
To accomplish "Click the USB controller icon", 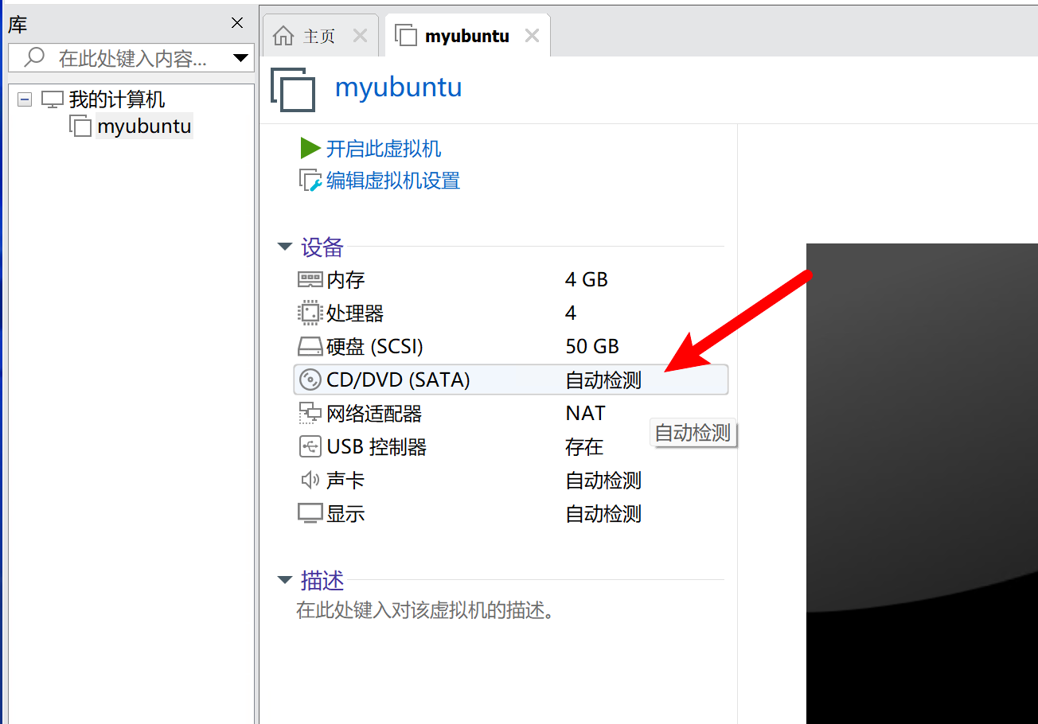I will 310,447.
